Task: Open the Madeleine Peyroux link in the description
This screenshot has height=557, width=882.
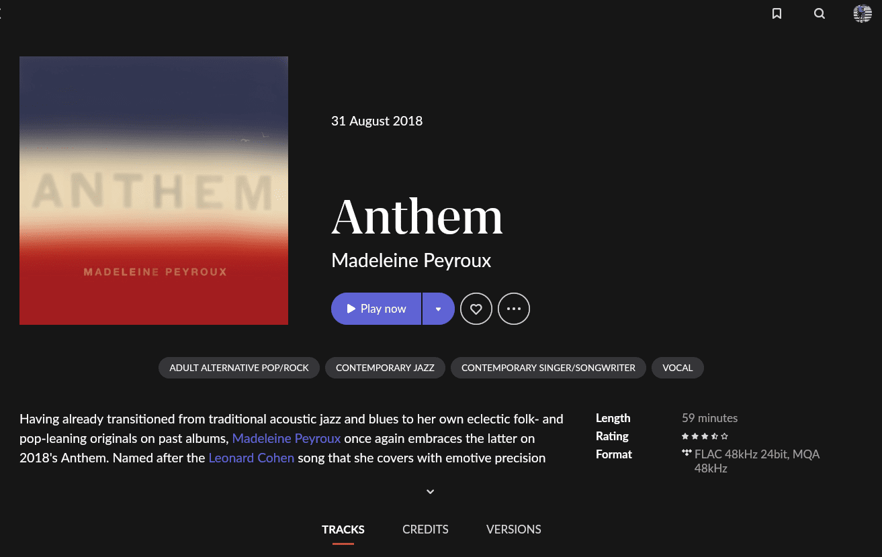Action: pos(287,438)
